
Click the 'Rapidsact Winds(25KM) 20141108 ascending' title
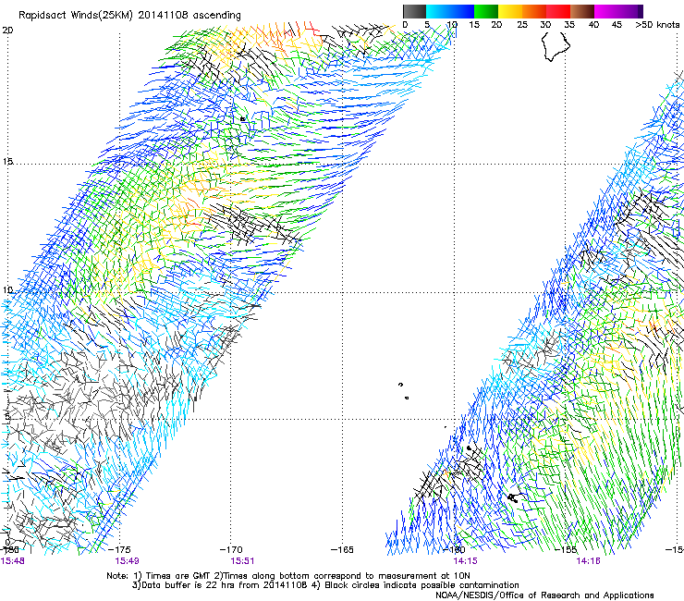coord(129,16)
